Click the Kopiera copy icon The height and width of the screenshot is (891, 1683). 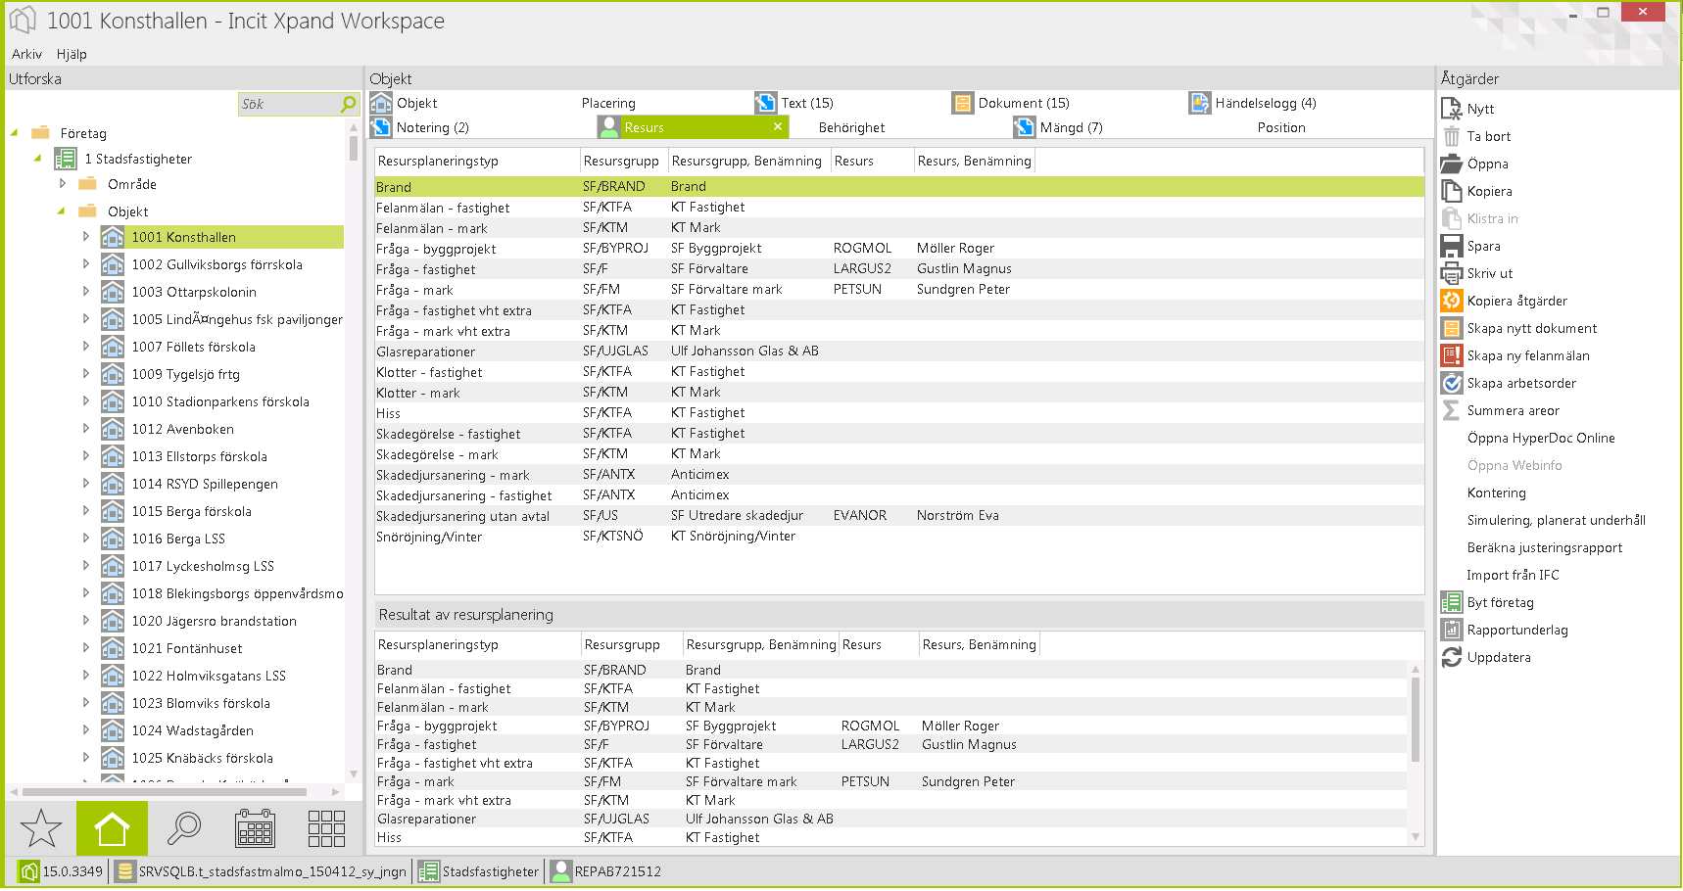point(1452,191)
